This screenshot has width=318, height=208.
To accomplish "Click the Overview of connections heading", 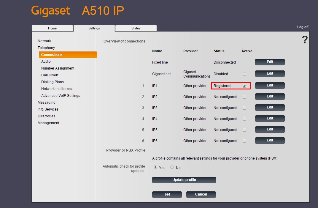I will tap(124, 41).
